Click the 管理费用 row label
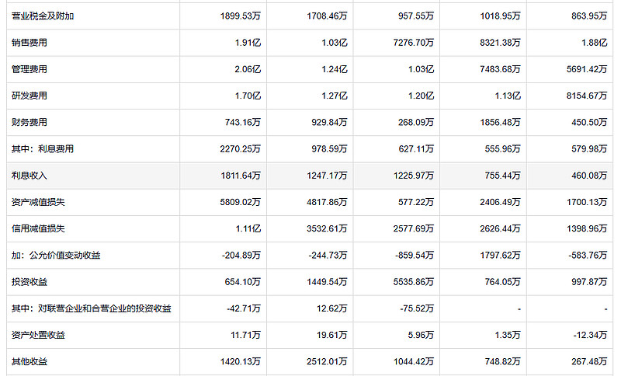 tap(29, 69)
